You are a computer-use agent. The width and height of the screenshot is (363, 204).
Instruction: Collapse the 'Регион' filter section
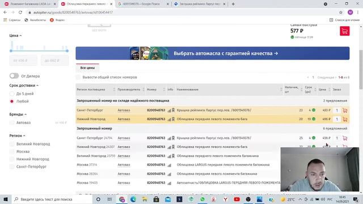pyautogui.click(x=17, y=135)
